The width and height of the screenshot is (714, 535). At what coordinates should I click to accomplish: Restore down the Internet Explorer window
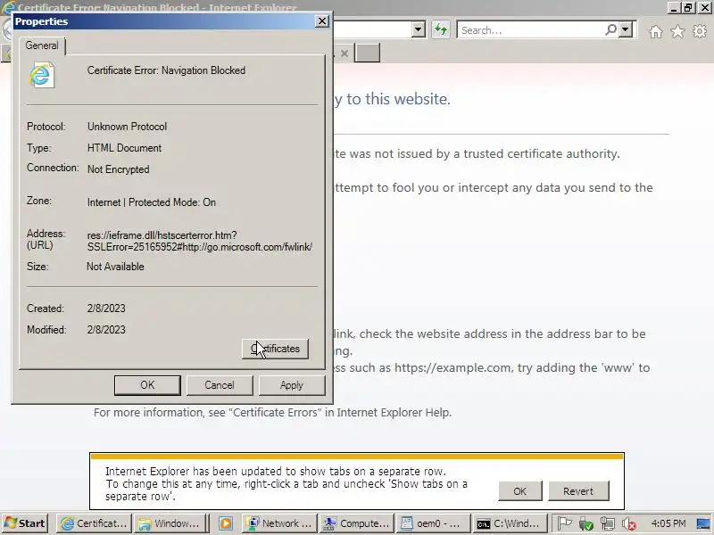pos(688,7)
